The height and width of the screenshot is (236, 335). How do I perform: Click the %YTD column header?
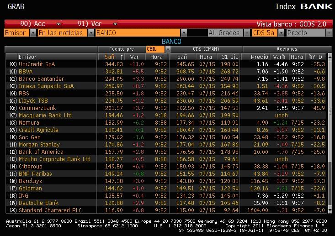pos(315,57)
